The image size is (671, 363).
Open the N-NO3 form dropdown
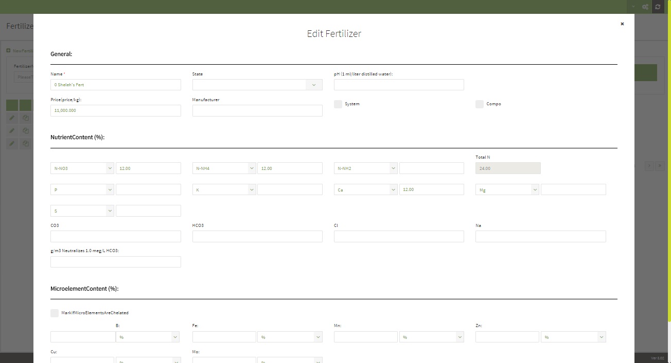coord(82,168)
